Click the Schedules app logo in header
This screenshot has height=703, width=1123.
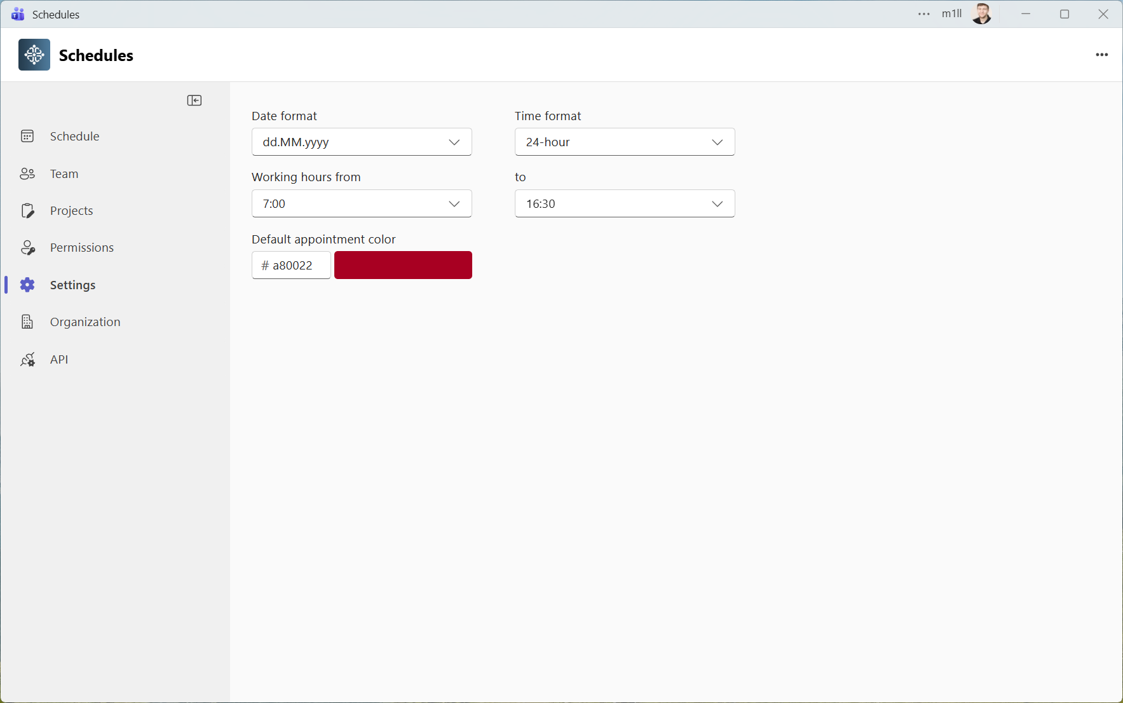point(34,55)
